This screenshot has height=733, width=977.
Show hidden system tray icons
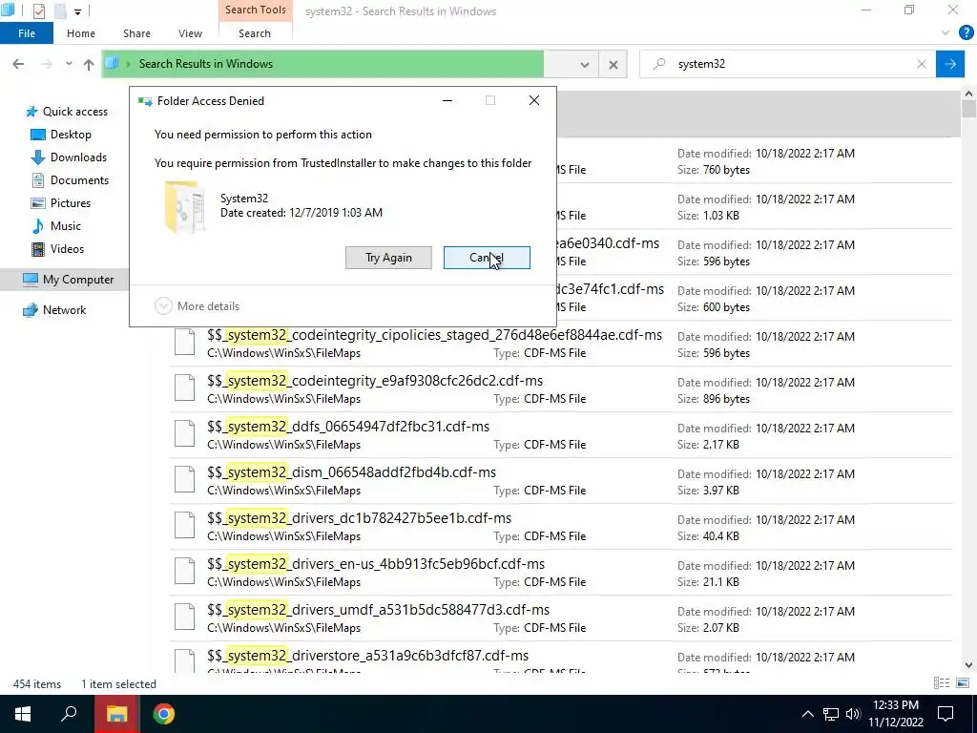(x=807, y=714)
